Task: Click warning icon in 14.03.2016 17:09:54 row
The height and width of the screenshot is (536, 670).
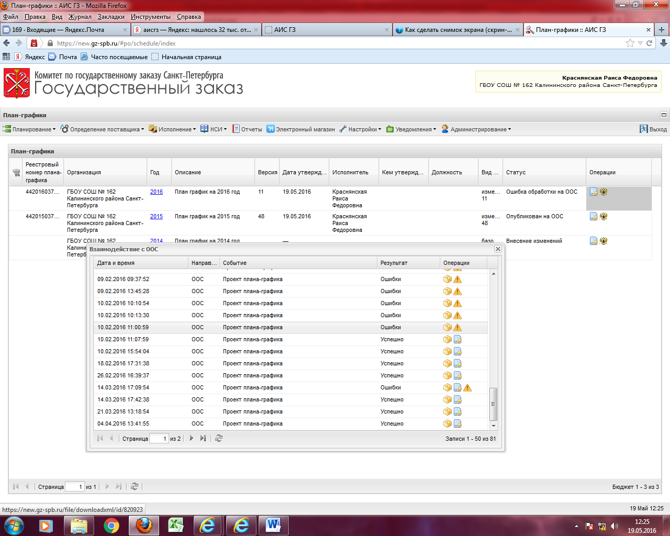Action: (467, 388)
